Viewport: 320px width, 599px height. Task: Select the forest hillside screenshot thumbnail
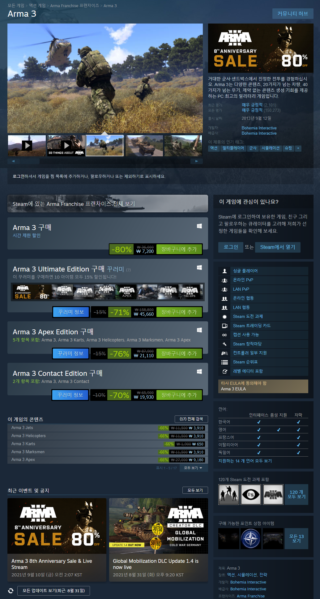coord(183,145)
